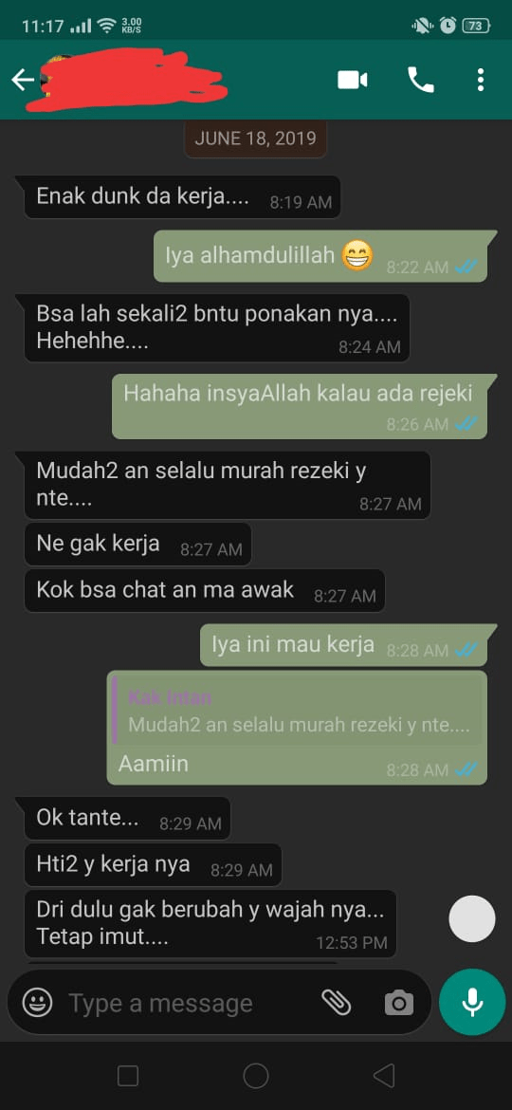Tap the microphone voice message button

[472, 1002]
